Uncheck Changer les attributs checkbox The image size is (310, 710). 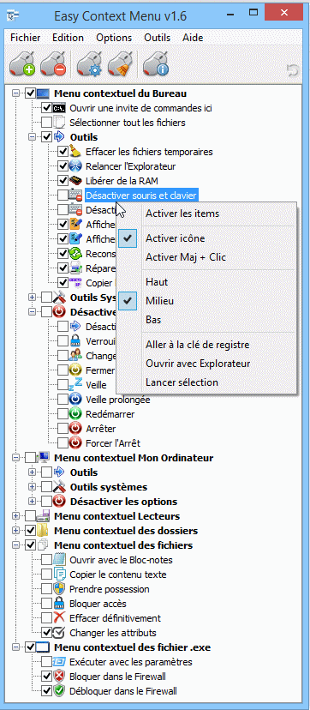[46, 633]
